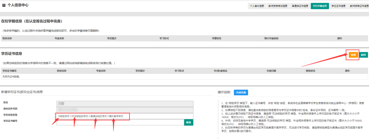Click the blue 关闭页面 button

(241, 93)
